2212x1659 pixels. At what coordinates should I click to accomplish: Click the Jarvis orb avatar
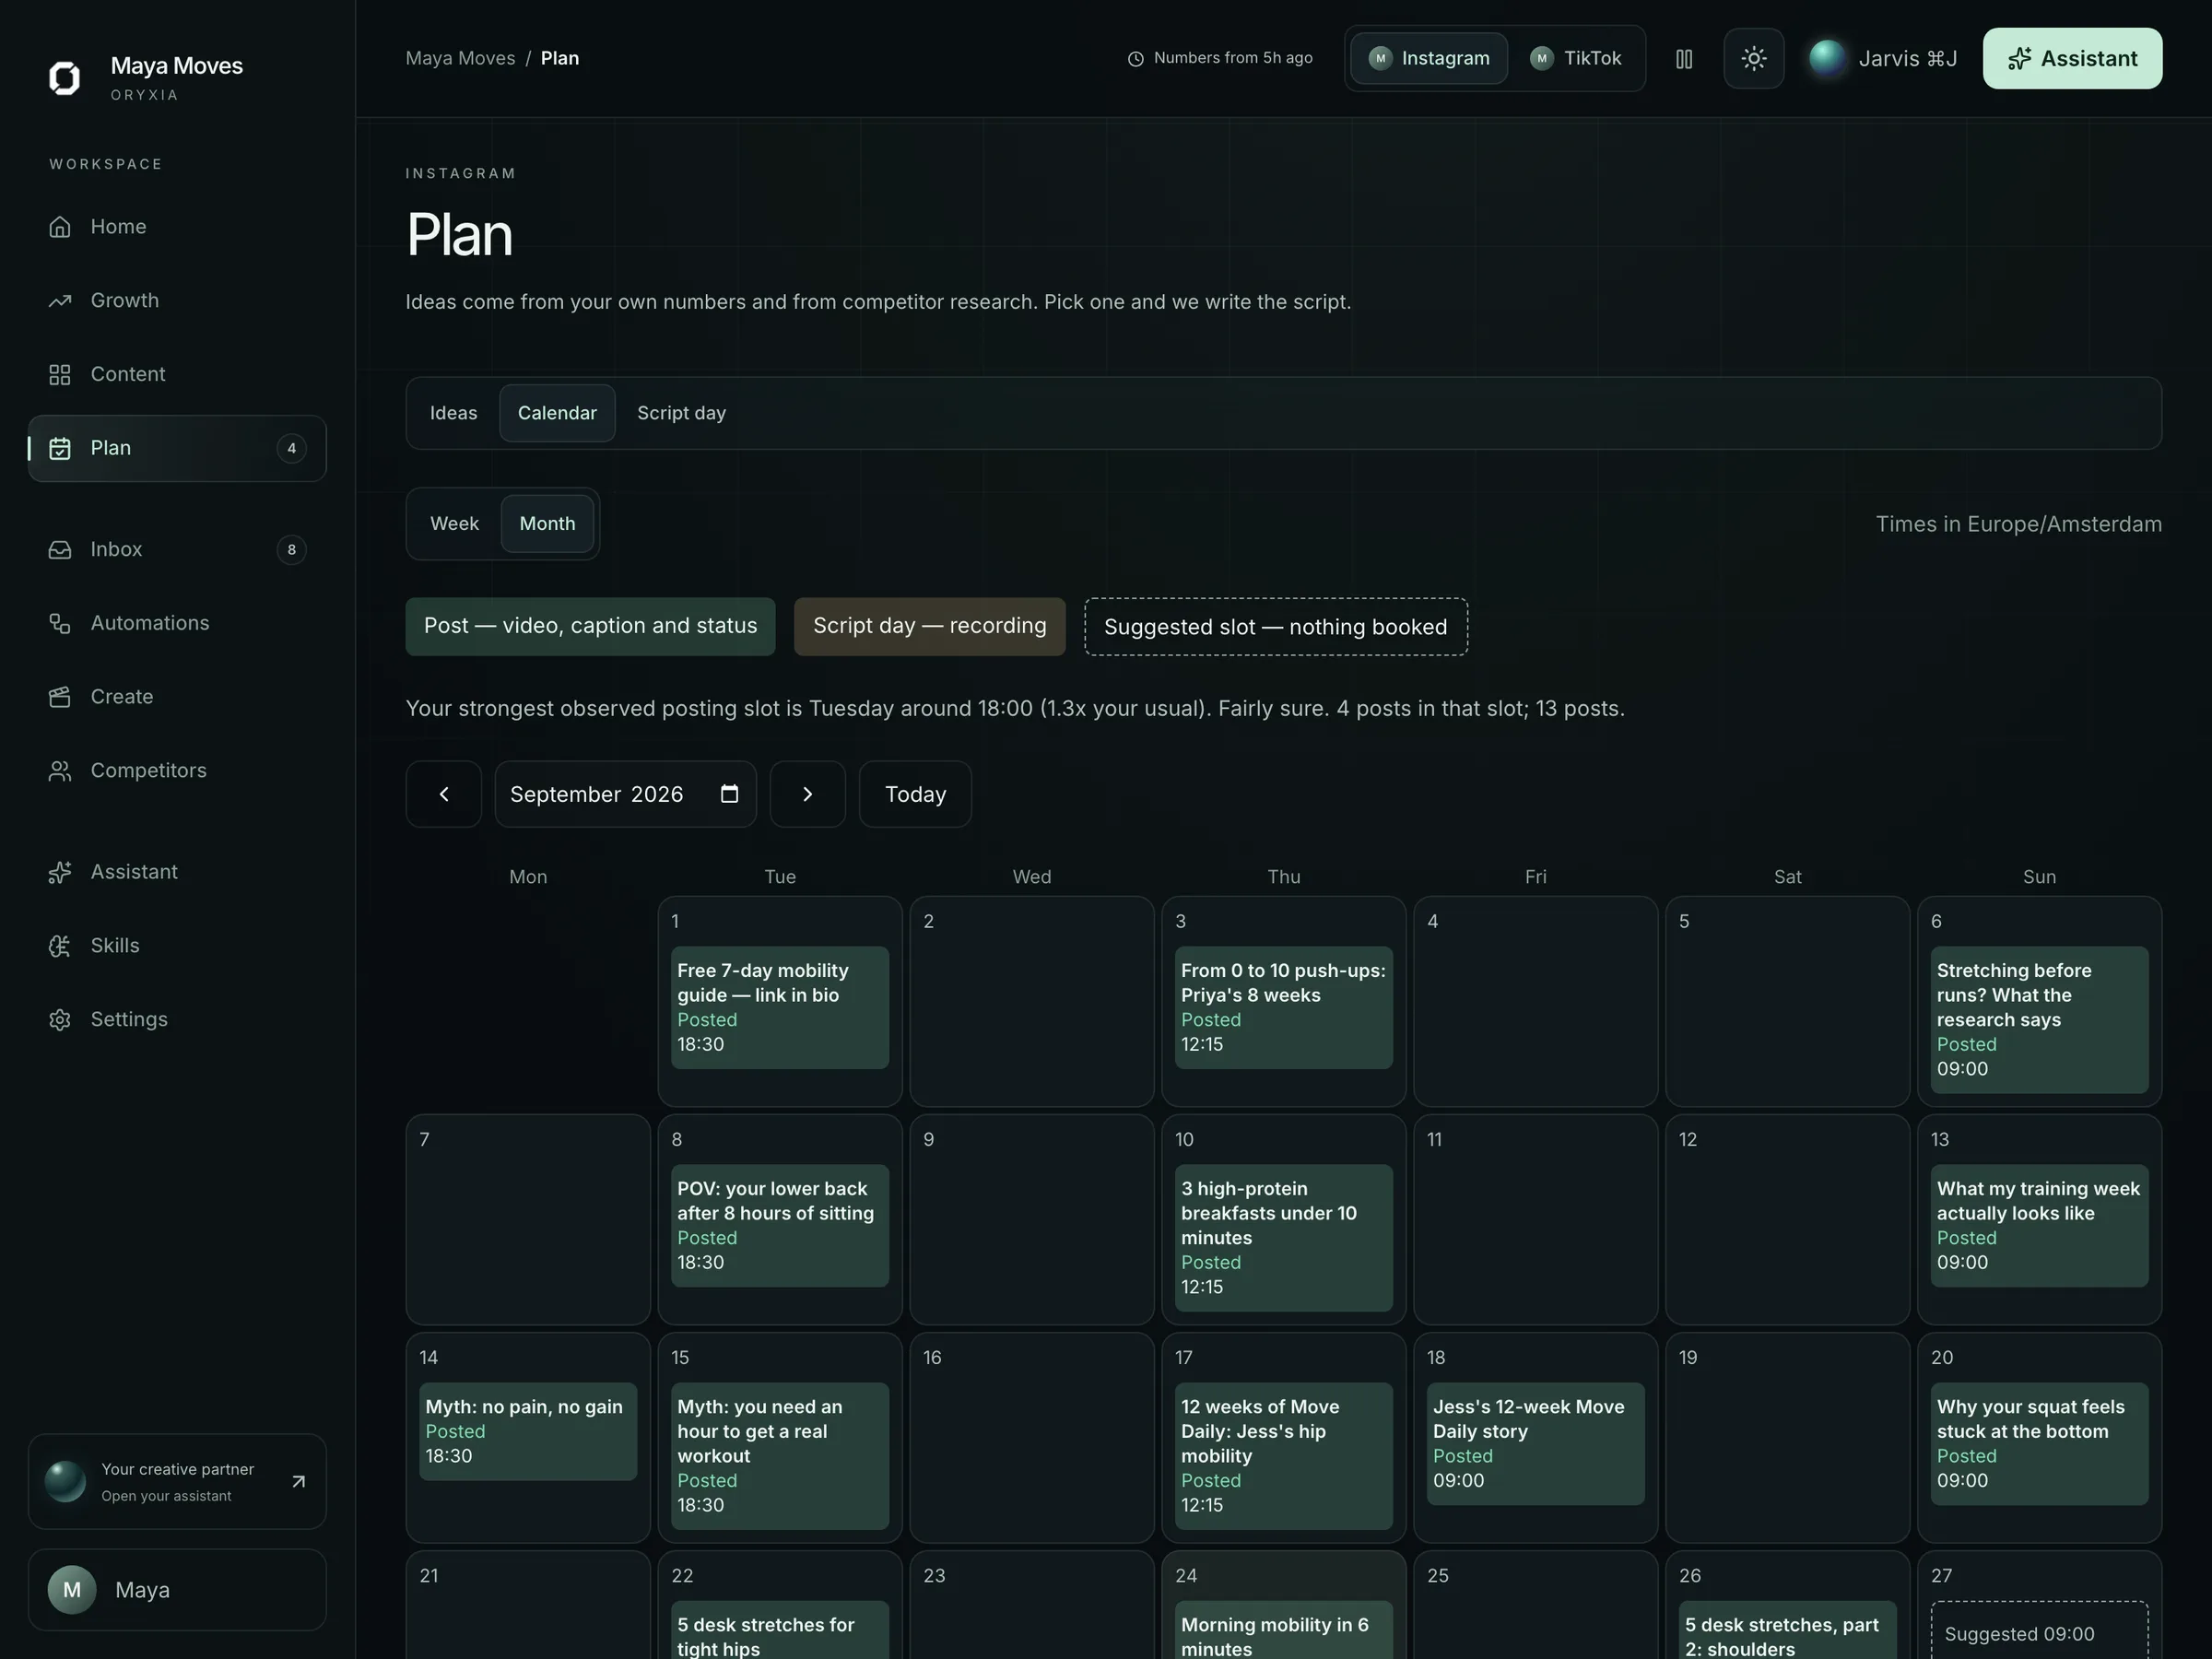click(x=1827, y=58)
